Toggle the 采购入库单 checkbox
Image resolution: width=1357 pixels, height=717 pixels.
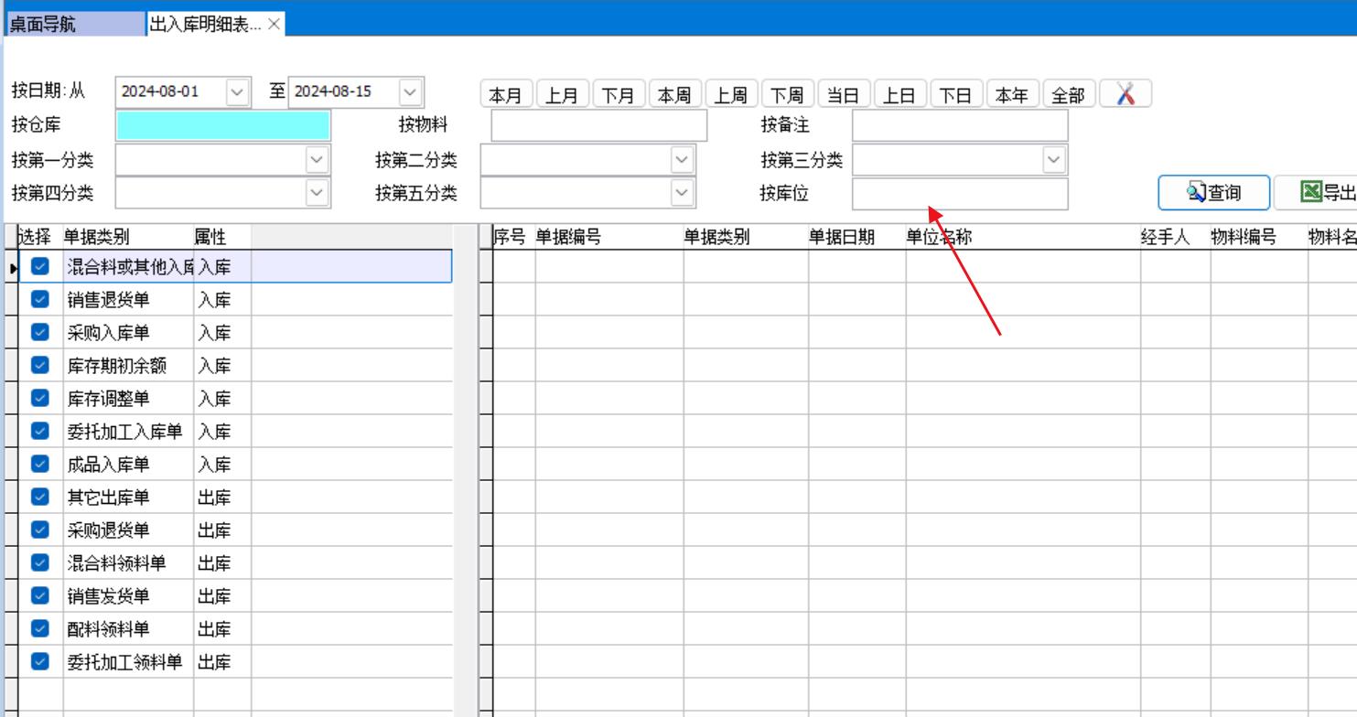39,332
